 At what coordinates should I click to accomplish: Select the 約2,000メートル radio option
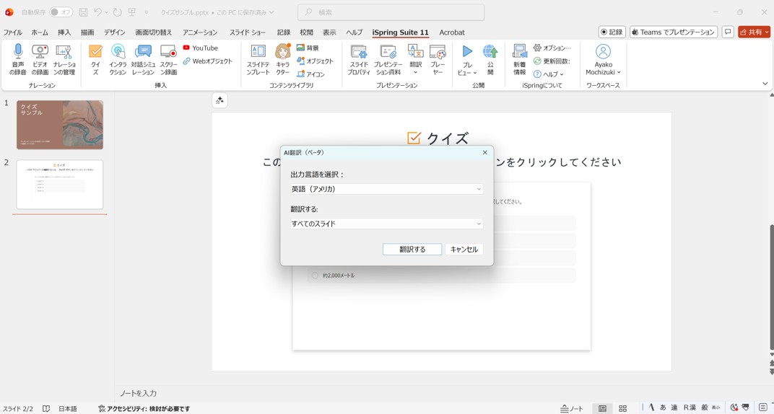(315, 276)
